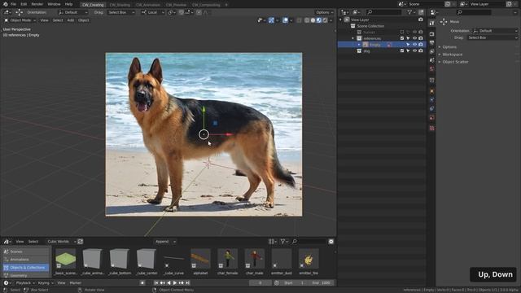This screenshot has width=521, height=293.
Task: Click the green Y-axis move gizmo arrow
Action: coord(204,110)
